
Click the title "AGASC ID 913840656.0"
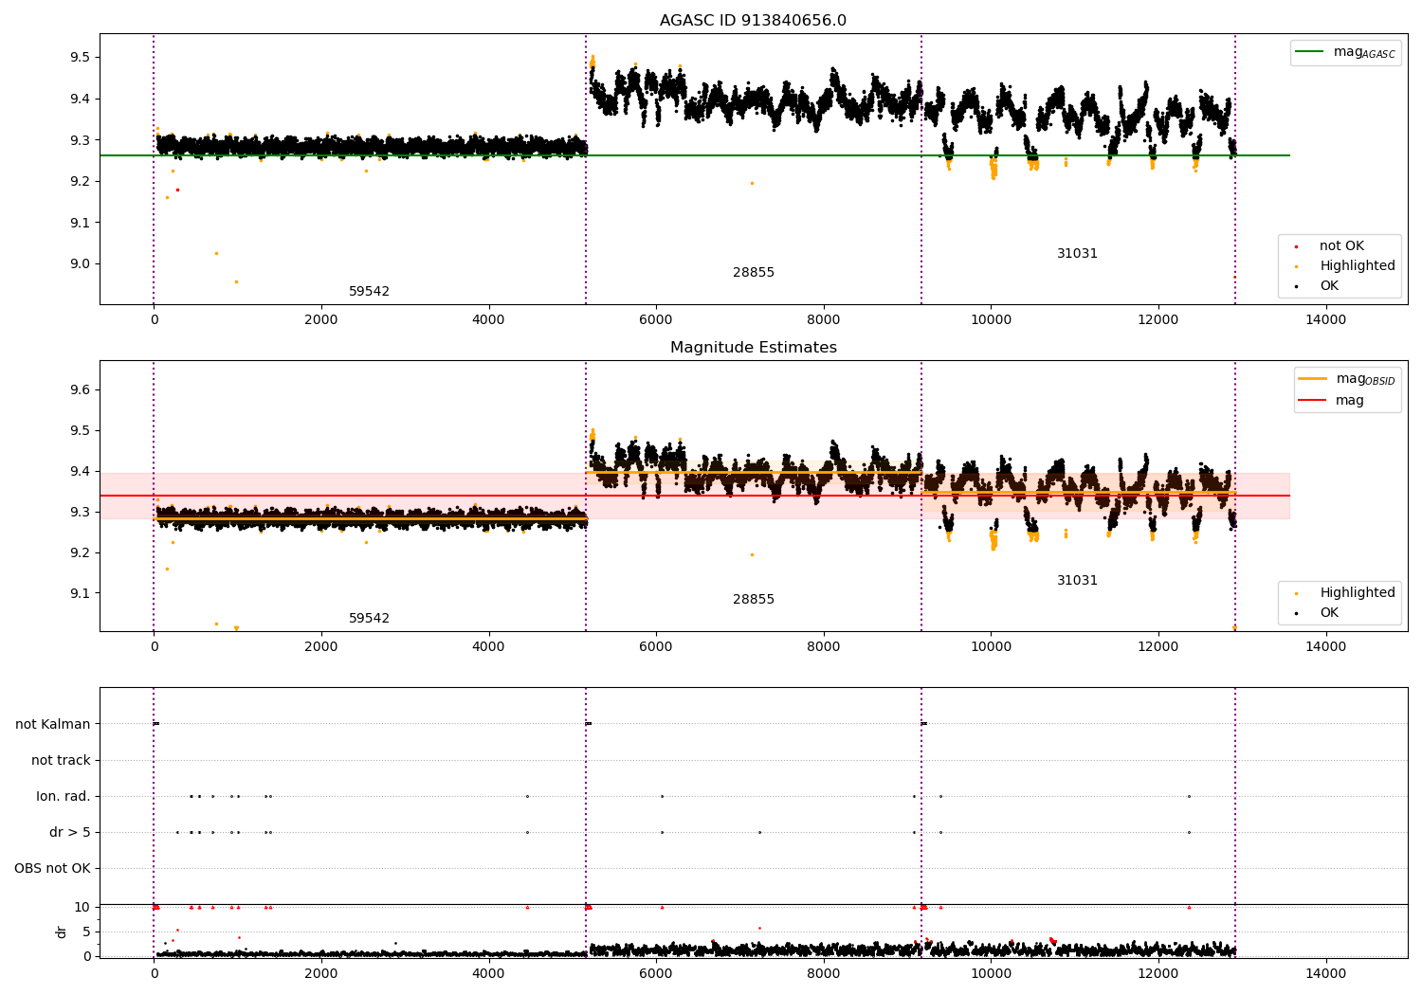pos(753,21)
